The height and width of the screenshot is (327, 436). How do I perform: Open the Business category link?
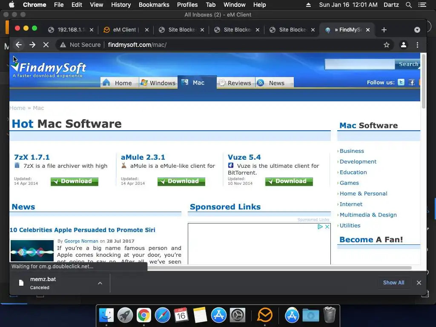click(352, 151)
